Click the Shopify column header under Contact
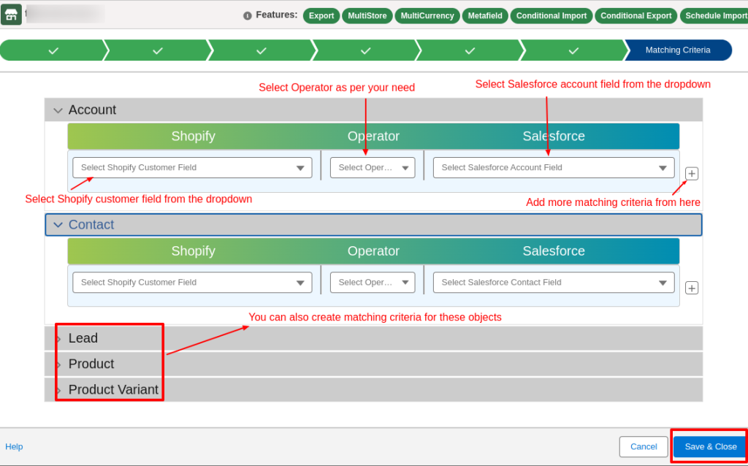The image size is (748, 466). tap(193, 251)
